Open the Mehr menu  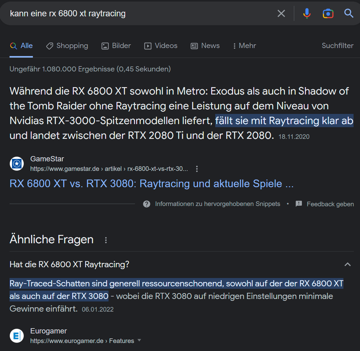tap(244, 46)
